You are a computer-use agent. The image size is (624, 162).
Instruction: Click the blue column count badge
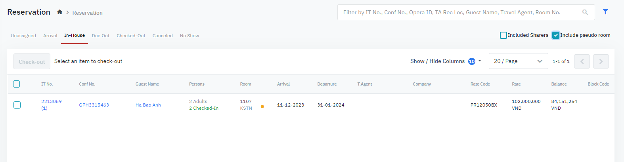point(471,61)
